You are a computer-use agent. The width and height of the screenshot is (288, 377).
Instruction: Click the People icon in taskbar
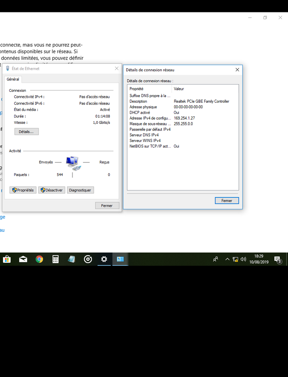pos(215,259)
